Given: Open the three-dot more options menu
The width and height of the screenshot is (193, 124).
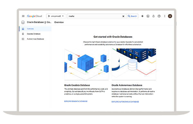Looking at the screenshot, I should click(x=165, y=16).
